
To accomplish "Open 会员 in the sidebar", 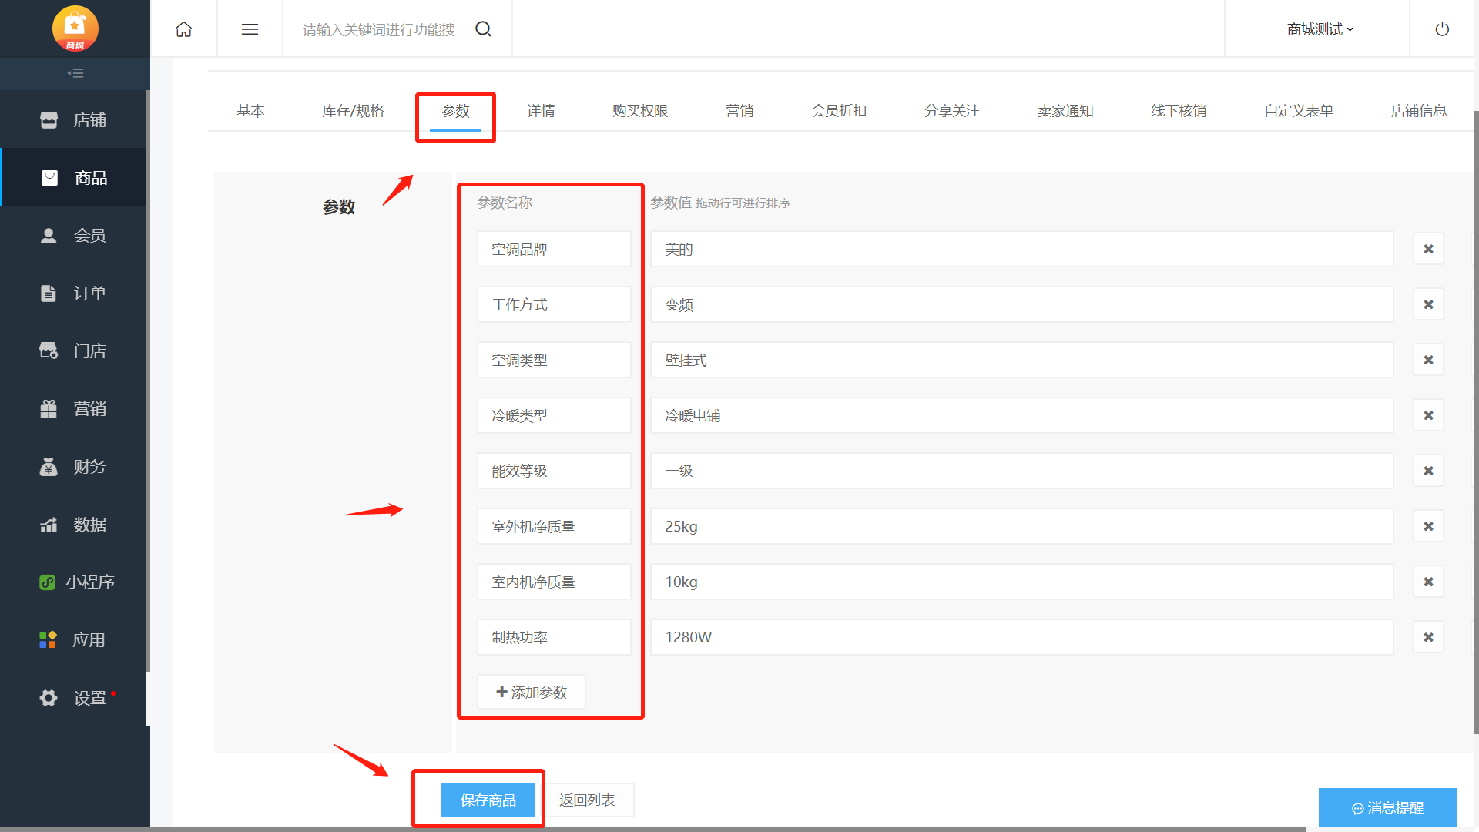I will (73, 236).
